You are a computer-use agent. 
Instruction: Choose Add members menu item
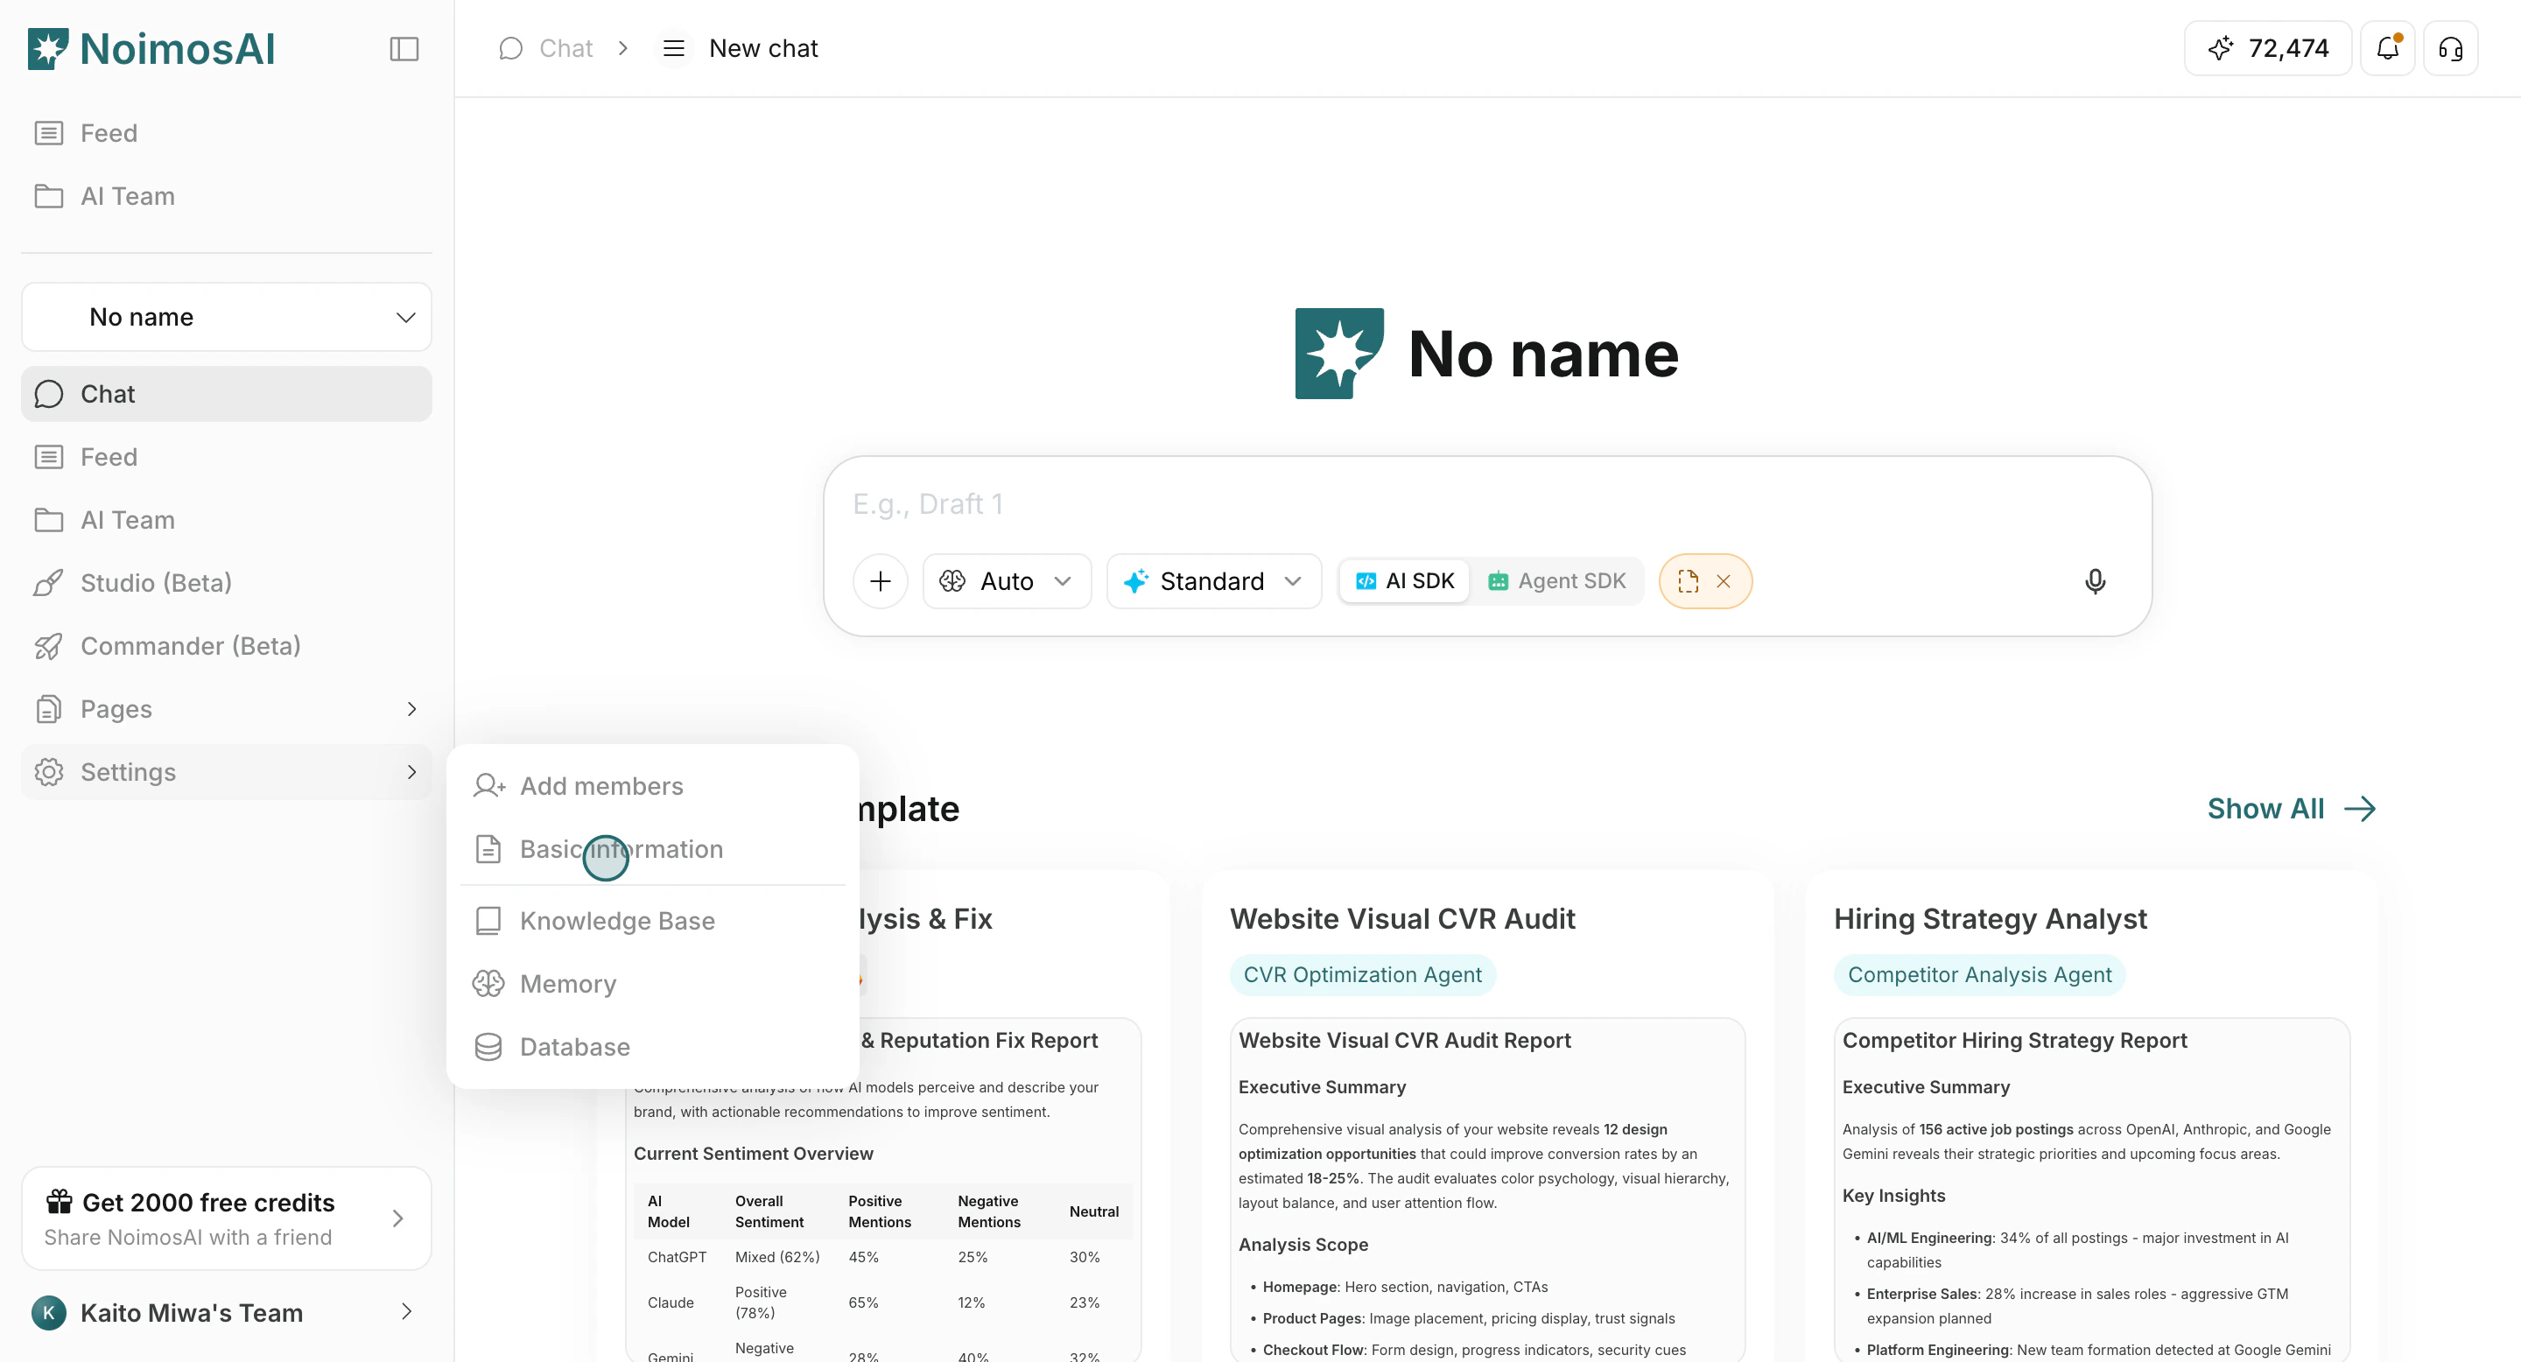(x=600, y=786)
